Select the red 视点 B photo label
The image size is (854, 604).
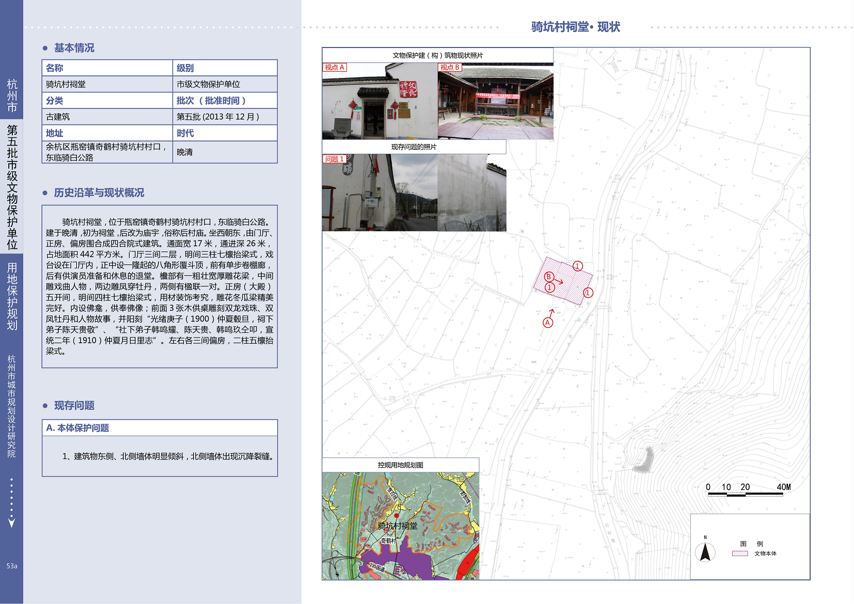pyautogui.click(x=450, y=68)
